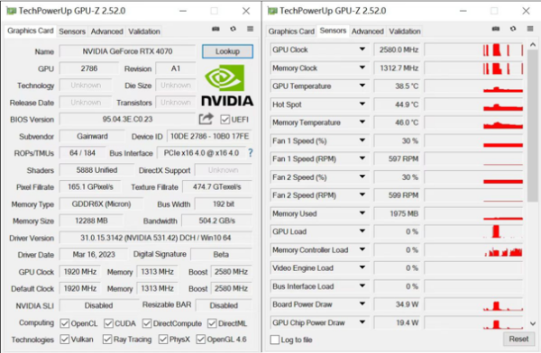Click the NVIDIA logo image
Screen dimensions: 541x353
click(x=227, y=86)
